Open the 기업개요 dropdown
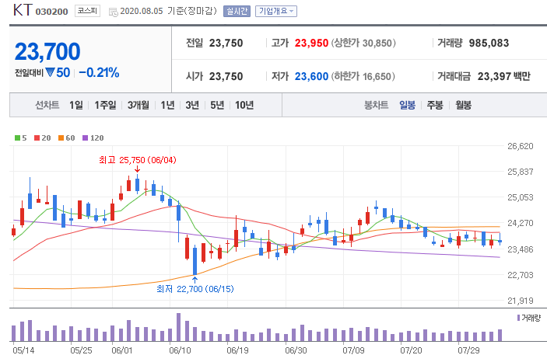Image resolution: width=547 pixels, height=362 pixels. click(276, 11)
